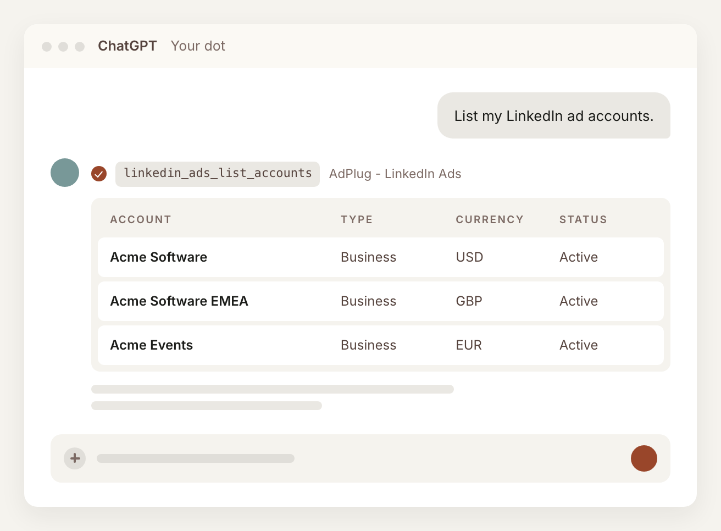The height and width of the screenshot is (531, 721).
Task: Click the AdPlug - LinkedIn Ads label
Action: [395, 174]
